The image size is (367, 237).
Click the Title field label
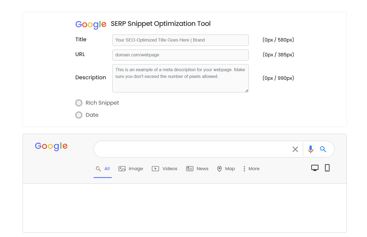click(81, 39)
